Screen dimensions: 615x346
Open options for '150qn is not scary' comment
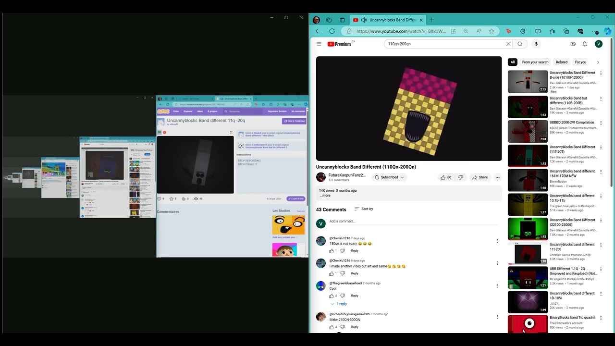tap(497, 241)
